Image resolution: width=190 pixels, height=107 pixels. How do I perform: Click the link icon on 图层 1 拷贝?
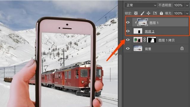145,40
